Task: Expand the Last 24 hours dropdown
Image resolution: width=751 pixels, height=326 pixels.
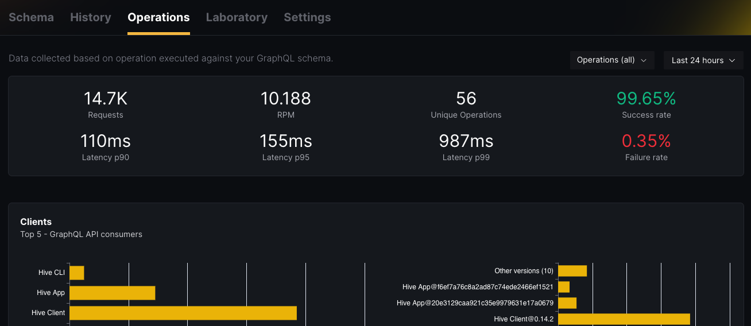Action: [x=698, y=60]
